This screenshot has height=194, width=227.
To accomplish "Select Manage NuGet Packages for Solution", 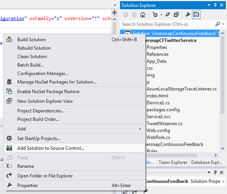I will click(74, 82).
